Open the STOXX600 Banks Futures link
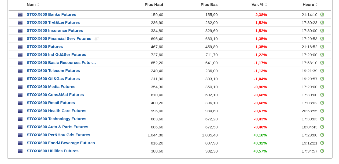Image resolution: width=339 pixels, height=164 pixels. coord(51,14)
